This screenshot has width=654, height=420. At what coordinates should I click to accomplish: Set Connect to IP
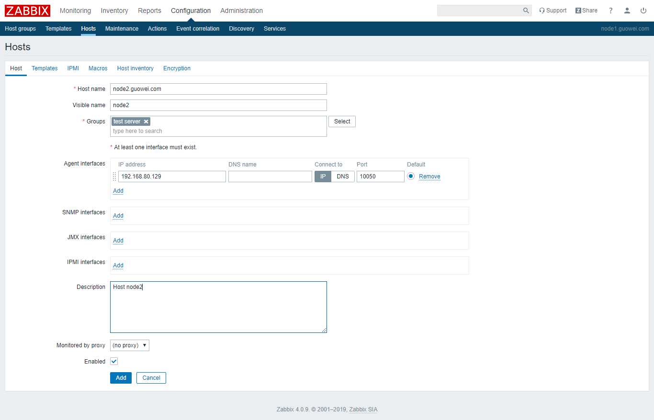(323, 177)
